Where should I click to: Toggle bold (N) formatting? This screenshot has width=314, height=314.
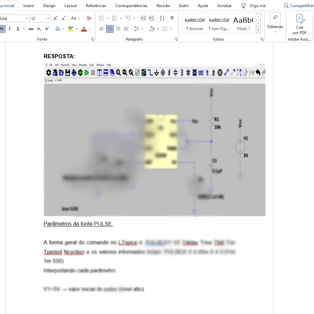(x=2, y=29)
